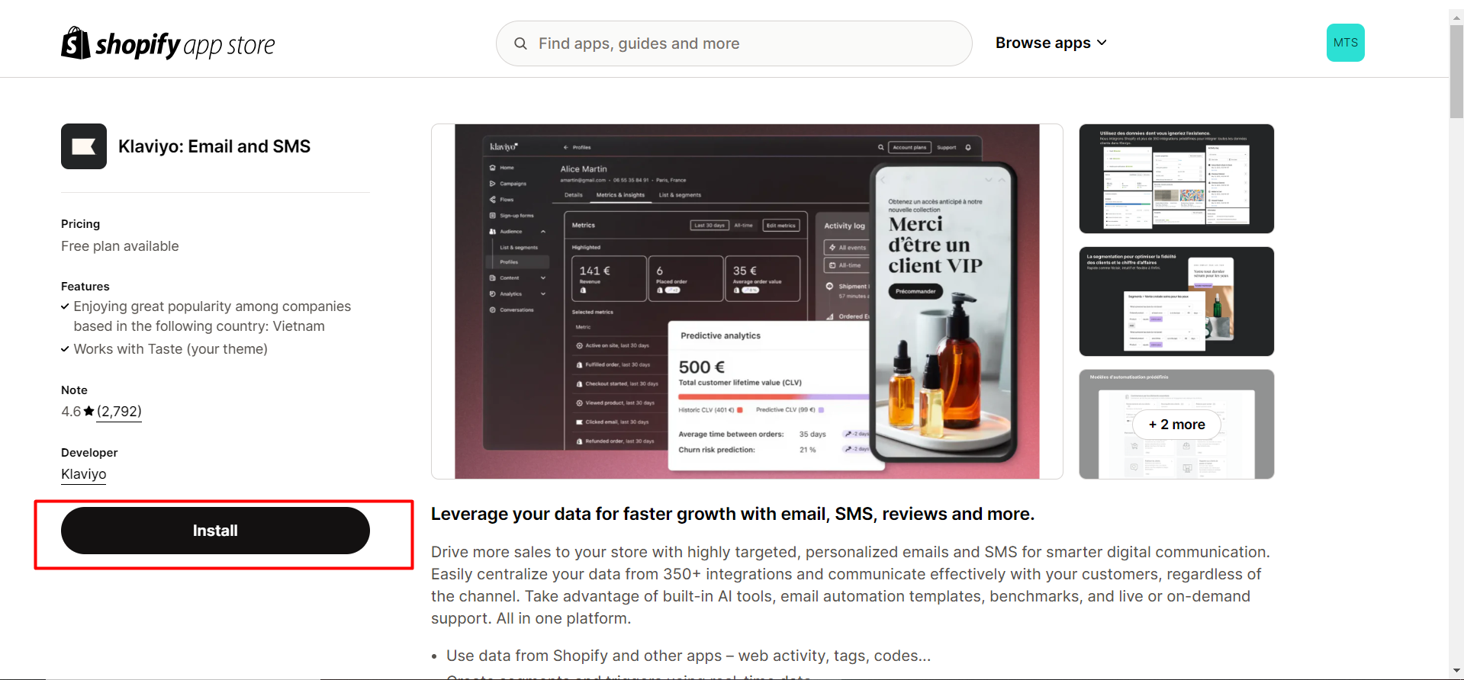This screenshot has height=680, width=1464.
Task: Click the Vietnam popularity feature text
Action: pyautogui.click(x=212, y=316)
